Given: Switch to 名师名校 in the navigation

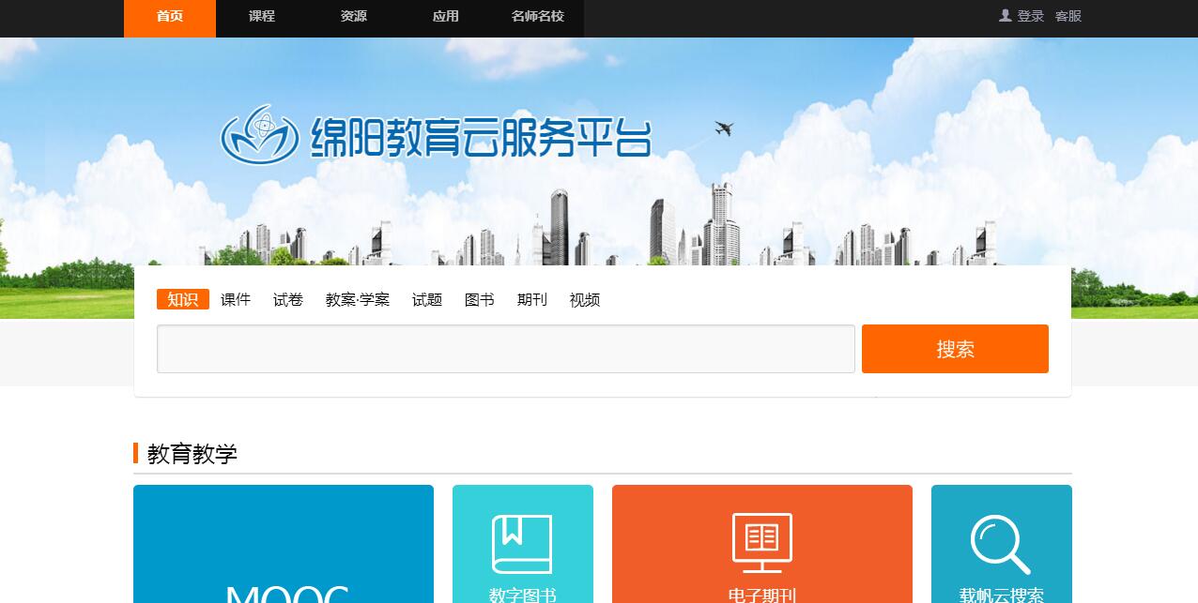Looking at the screenshot, I should click(x=538, y=17).
